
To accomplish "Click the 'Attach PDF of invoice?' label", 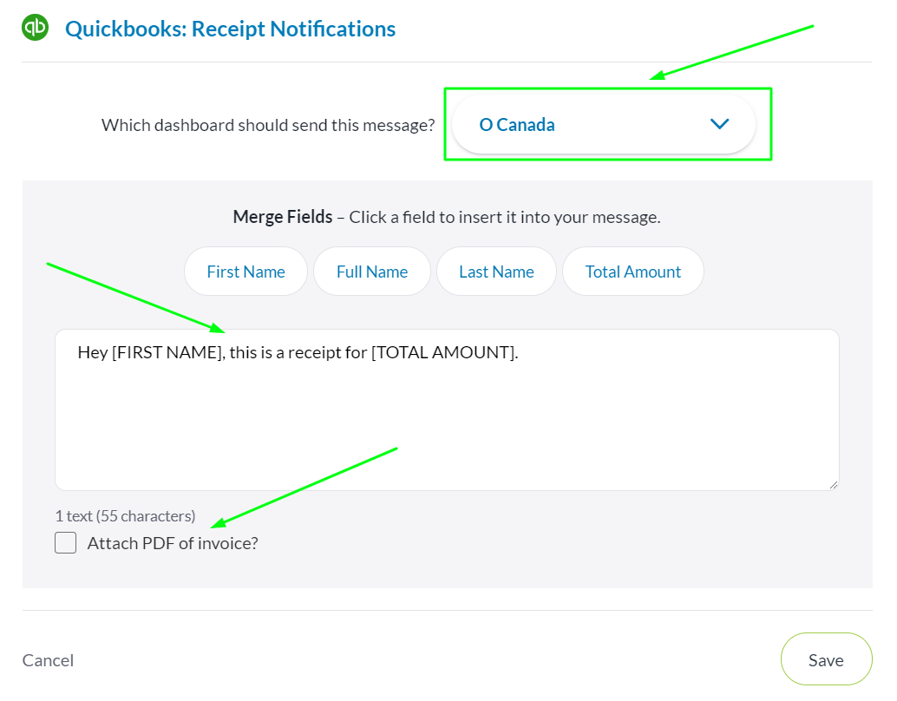I will pyautogui.click(x=173, y=543).
